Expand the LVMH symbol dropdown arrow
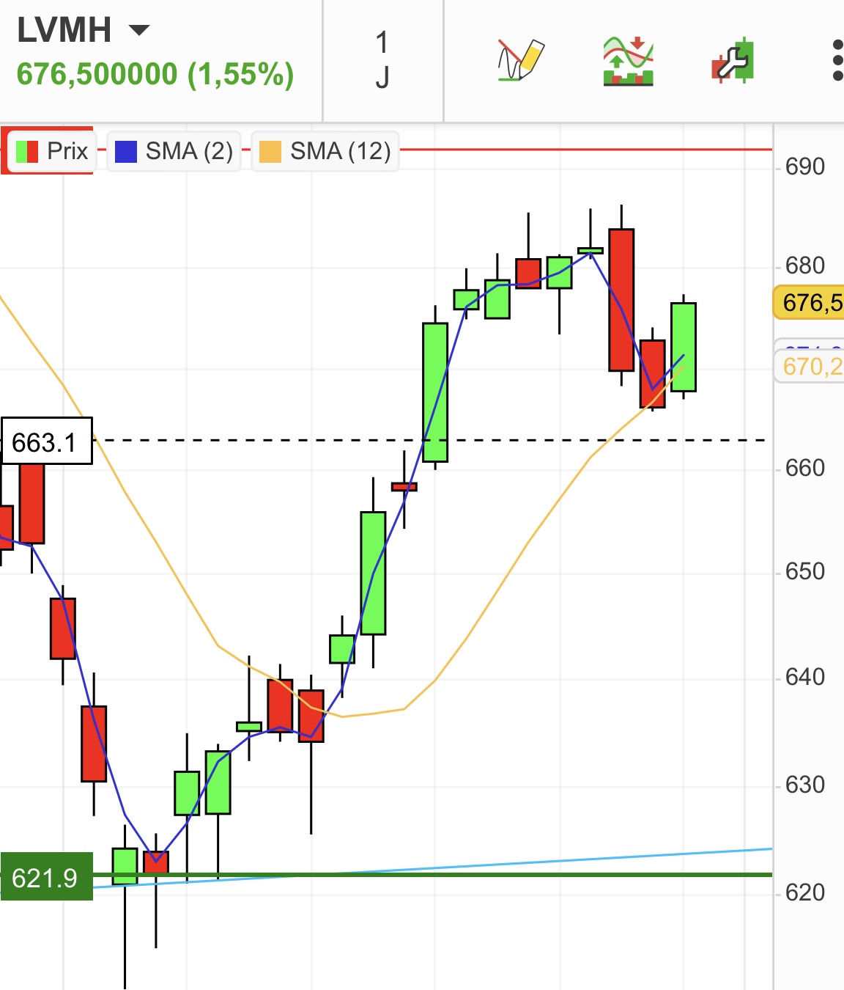 [x=138, y=30]
